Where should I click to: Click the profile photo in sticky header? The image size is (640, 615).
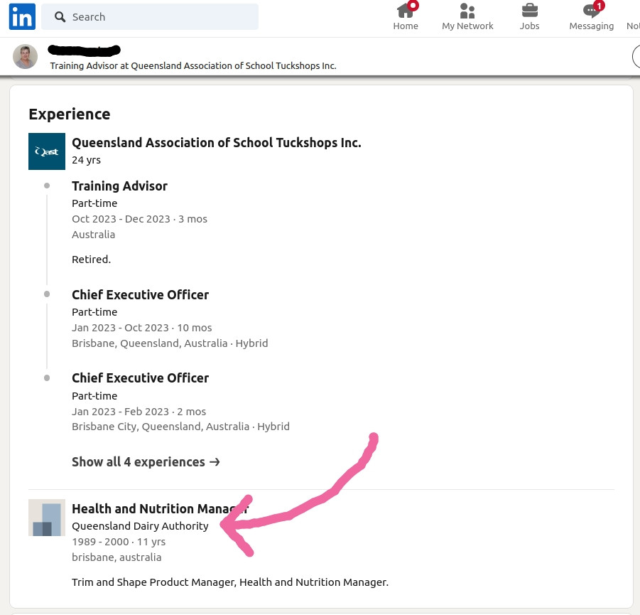point(26,56)
